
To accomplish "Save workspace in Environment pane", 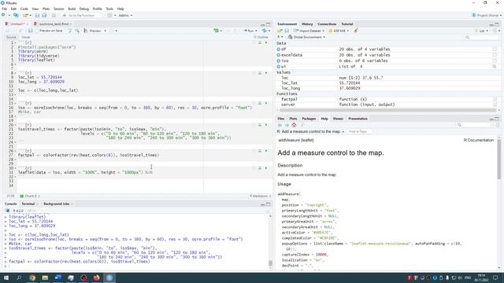I will (x=287, y=31).
